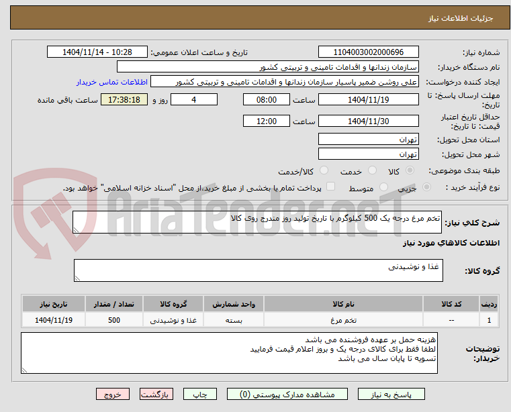Image resolution: width=511 pixels, height=412 pixels.
Task: Click the 'پاسخ به نیاز' button
Action: coord(391,394)
